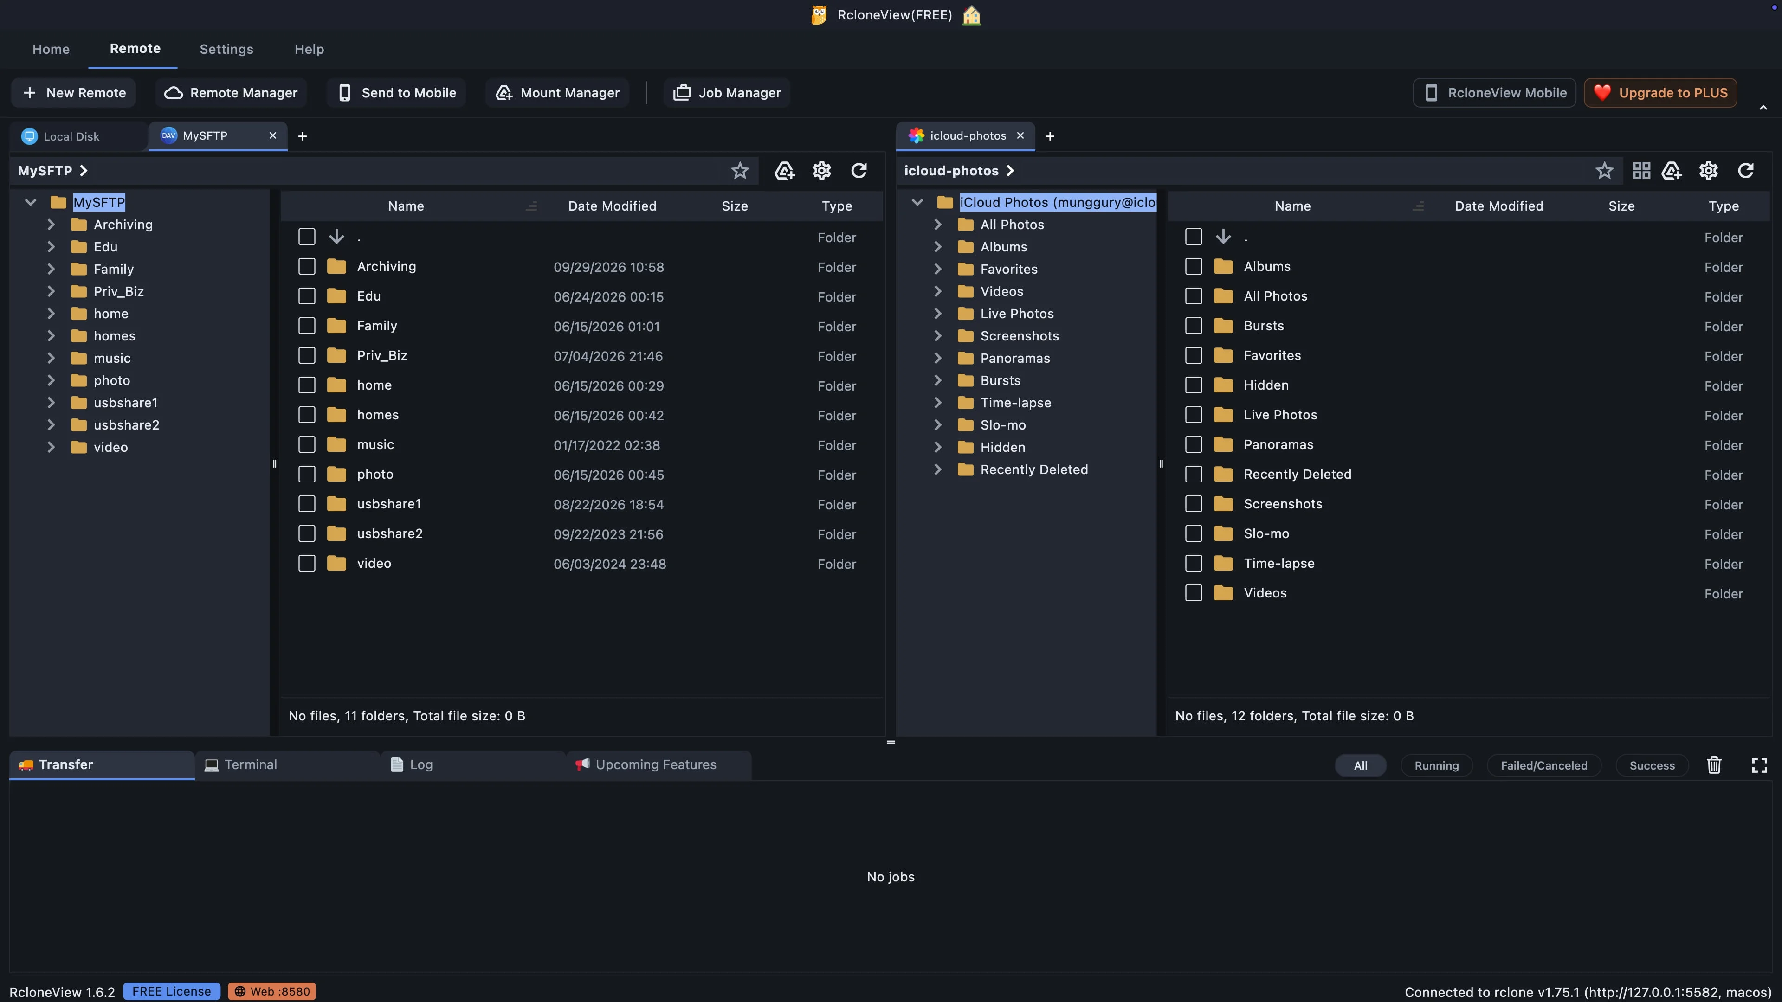Click mount drive icon in MySFTP panel
The image size is (1782, 1002).
pyautogui.click(x=784, y=171)
